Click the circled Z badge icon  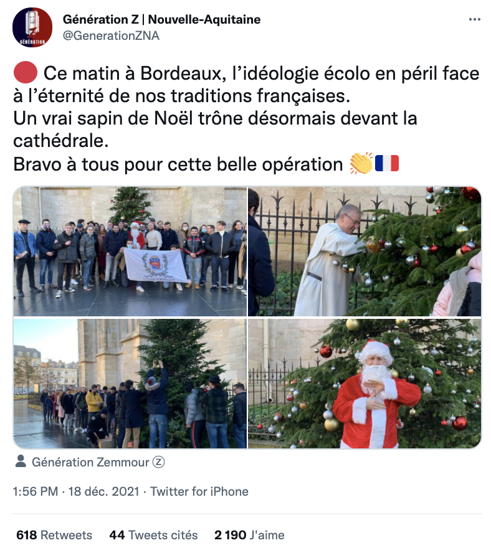click(158, 462)
